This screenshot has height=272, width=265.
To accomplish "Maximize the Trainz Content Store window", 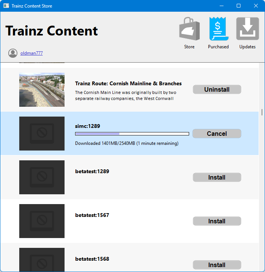I will [239, 6].
